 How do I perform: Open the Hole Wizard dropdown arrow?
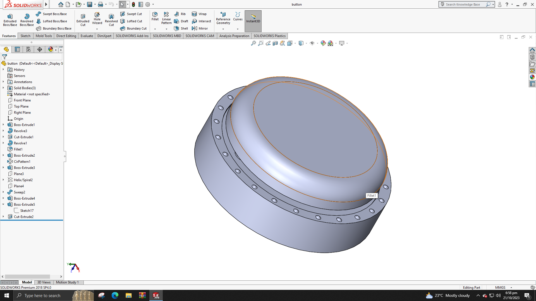coord(97,29)
